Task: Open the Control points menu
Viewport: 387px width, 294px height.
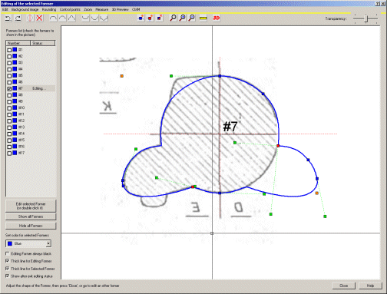Action: coord(70,9)
